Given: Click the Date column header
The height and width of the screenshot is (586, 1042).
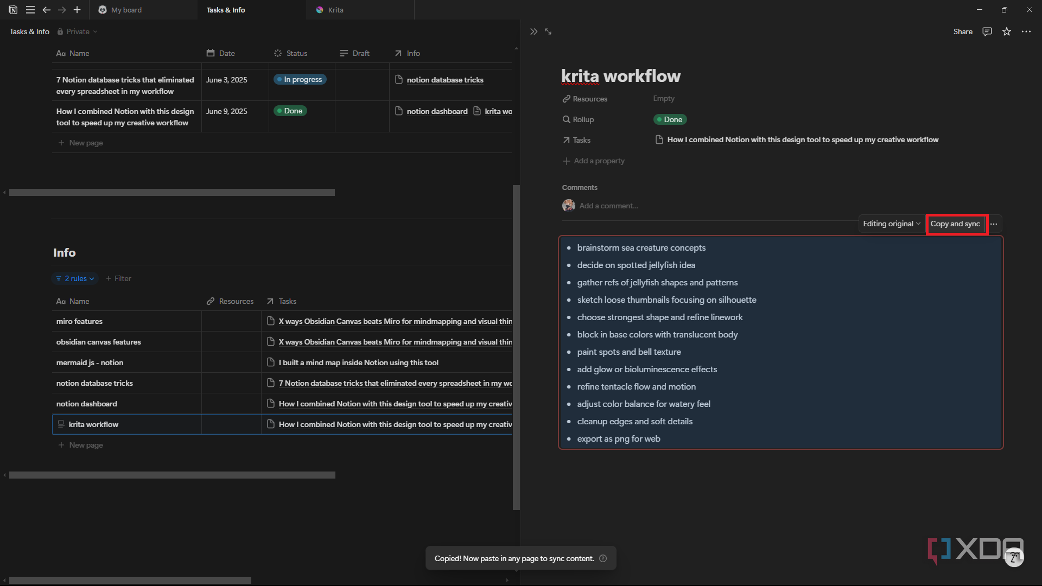Looking at the screenshot, I should point(221,53).
